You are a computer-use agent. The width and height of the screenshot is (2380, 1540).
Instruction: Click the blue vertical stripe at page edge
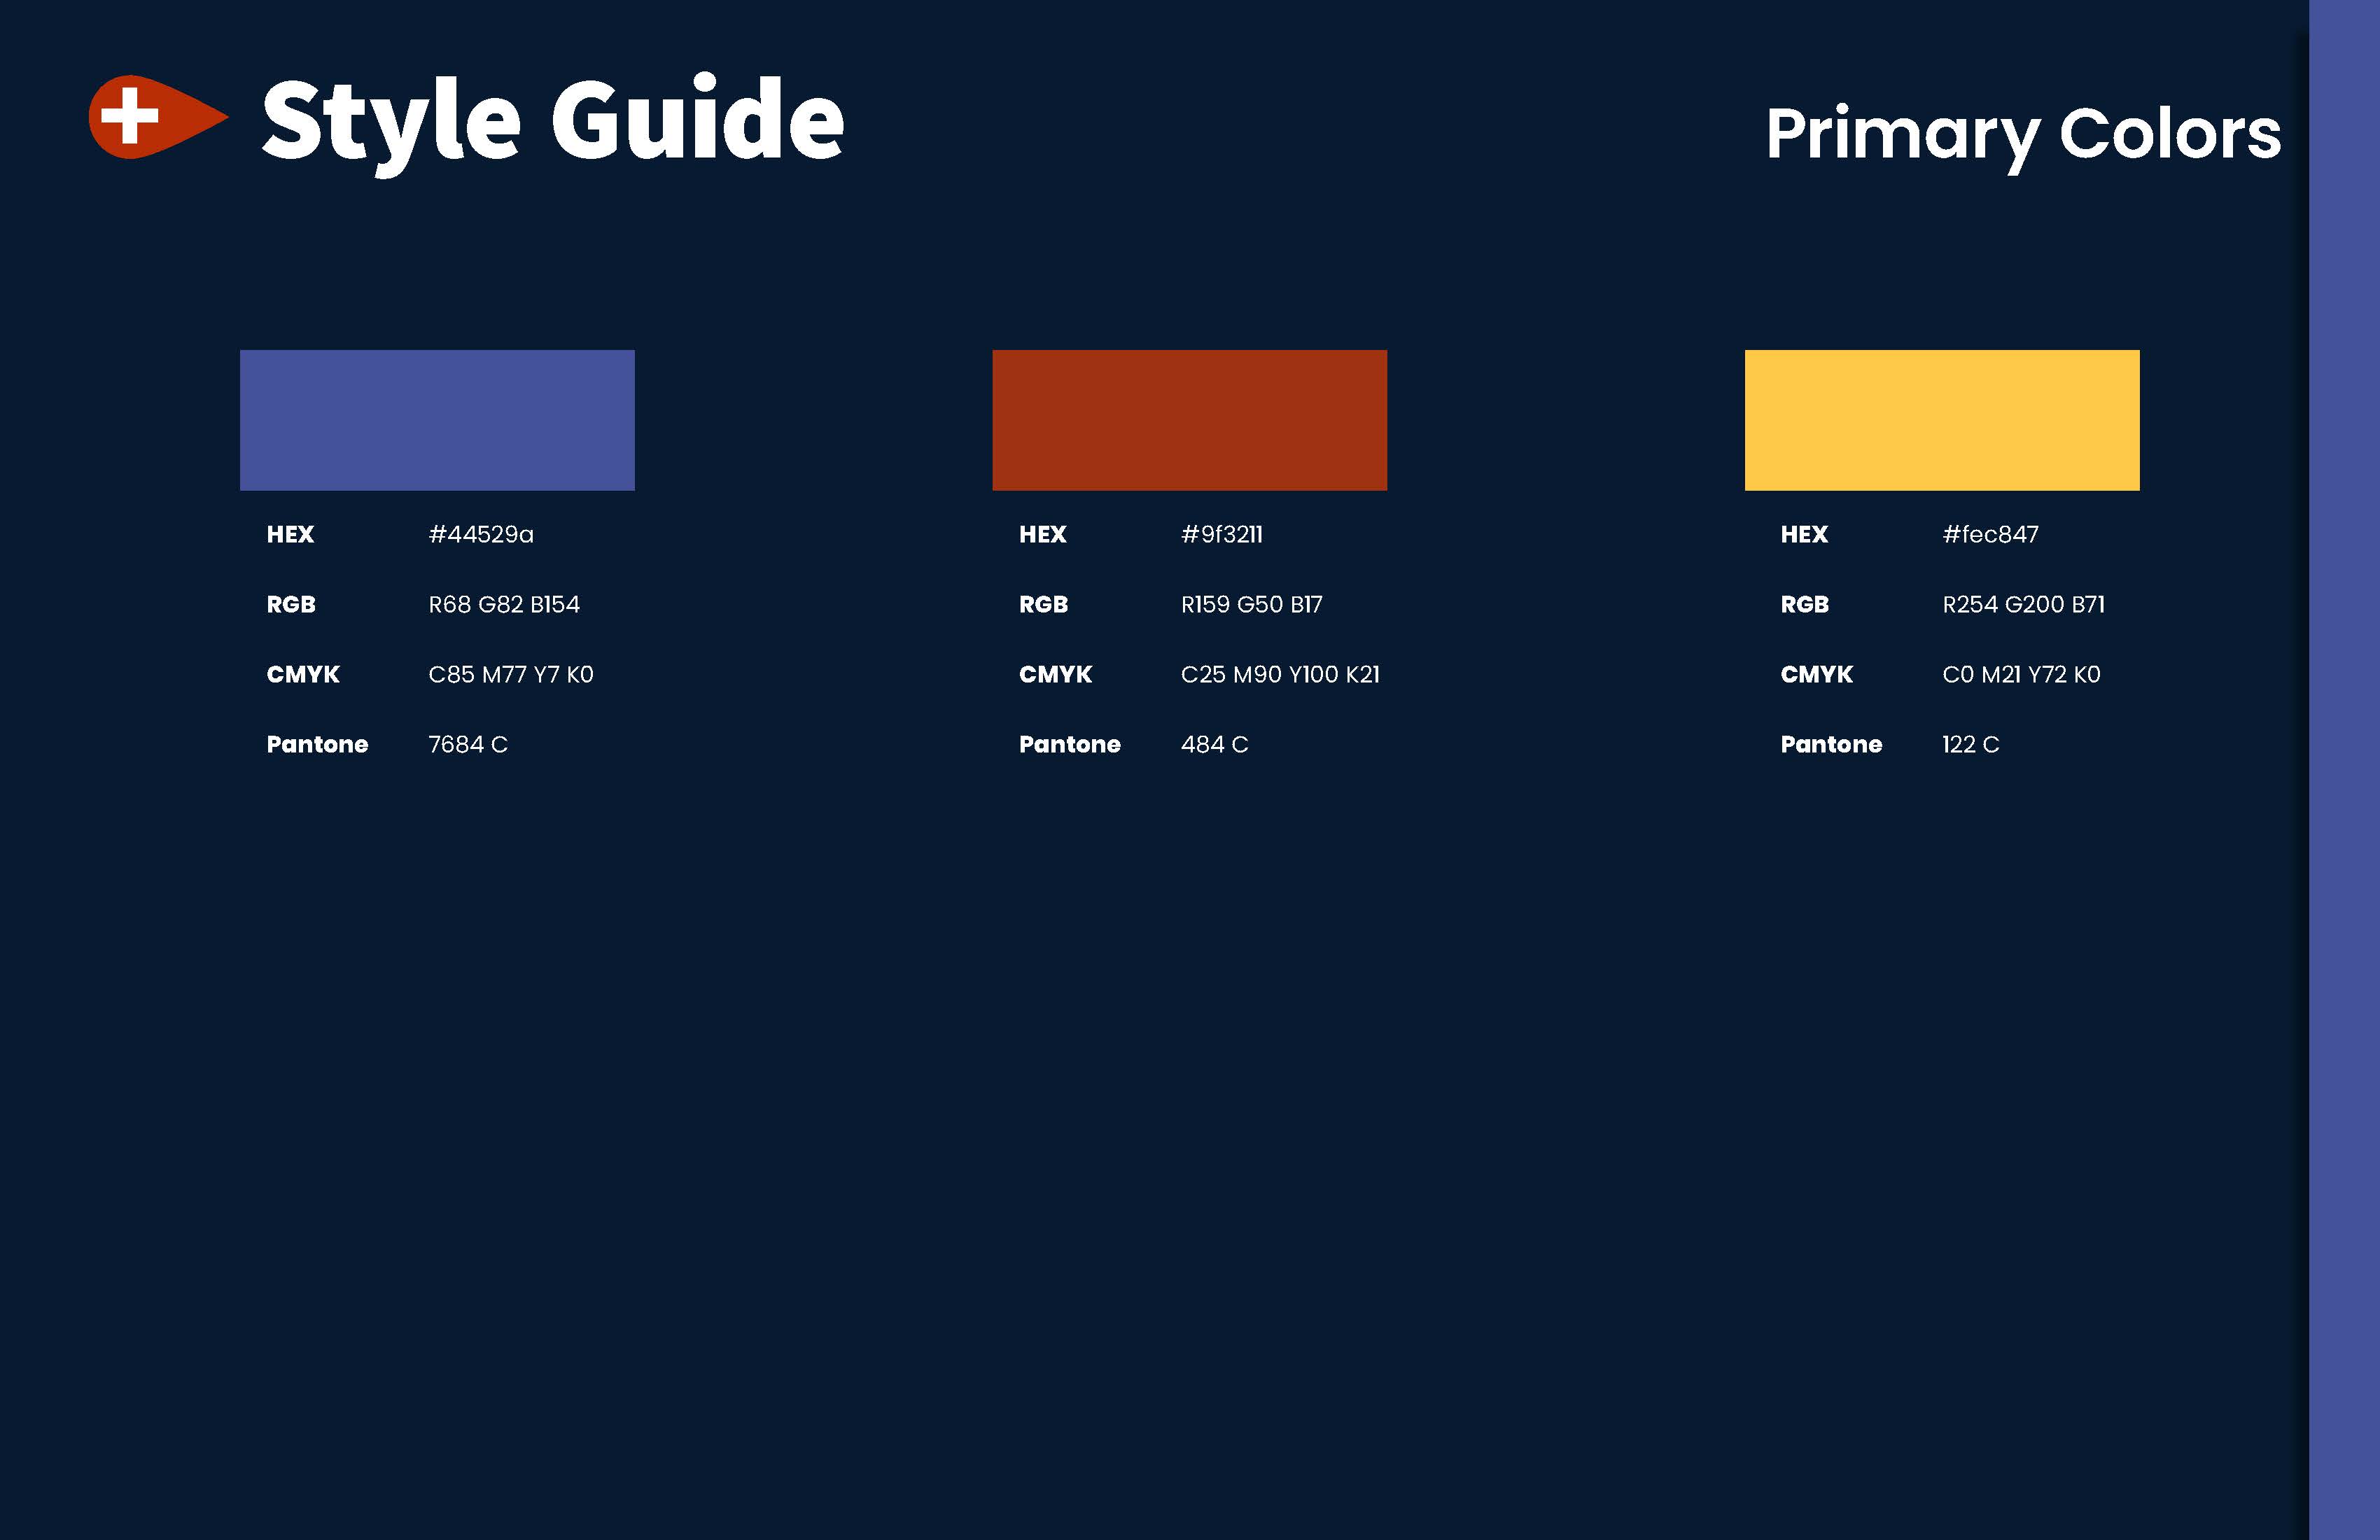tap(2344, 770)
